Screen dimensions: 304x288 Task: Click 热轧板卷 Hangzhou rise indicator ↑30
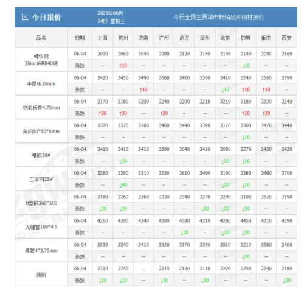click(123, 113)
